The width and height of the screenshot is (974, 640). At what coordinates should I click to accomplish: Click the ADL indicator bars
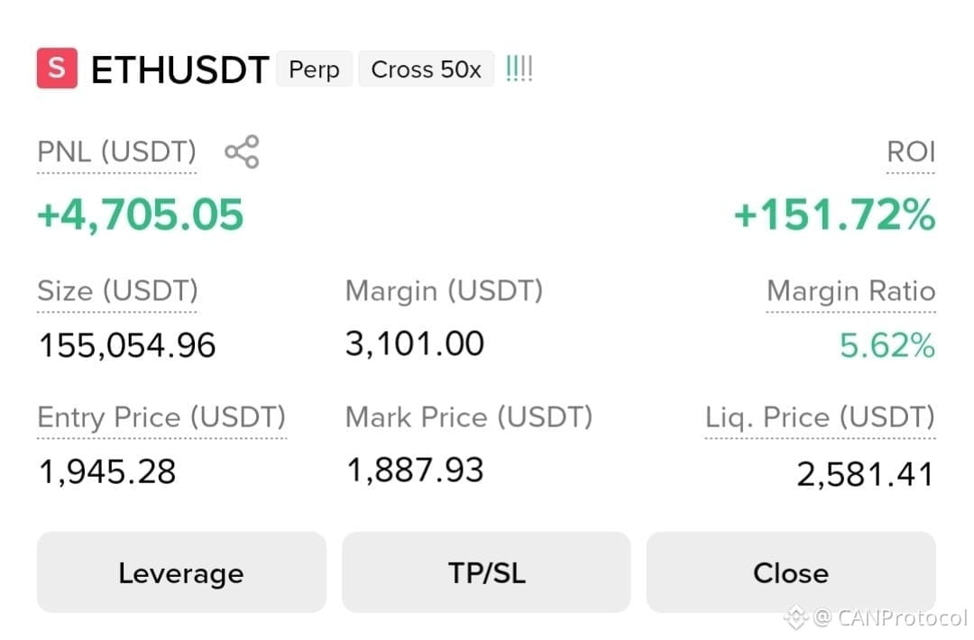(519, 69)
